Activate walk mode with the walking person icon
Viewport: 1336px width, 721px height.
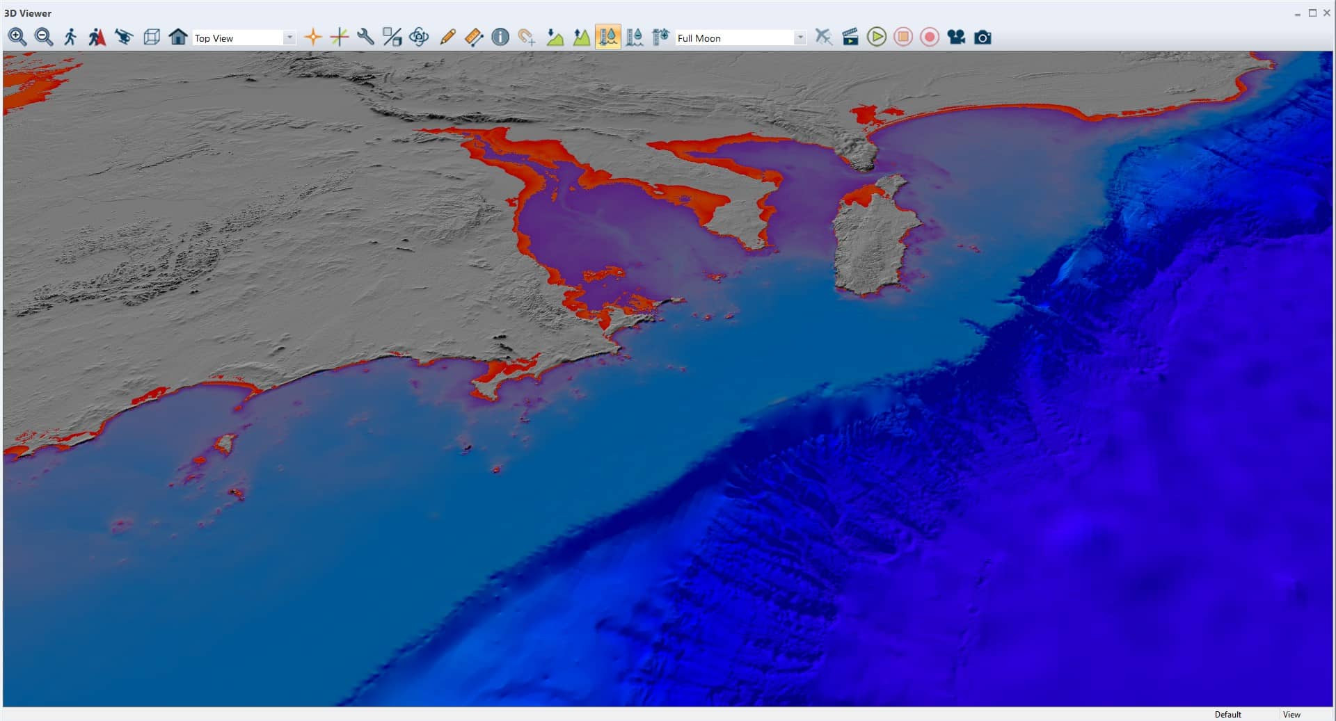[70, 37]
